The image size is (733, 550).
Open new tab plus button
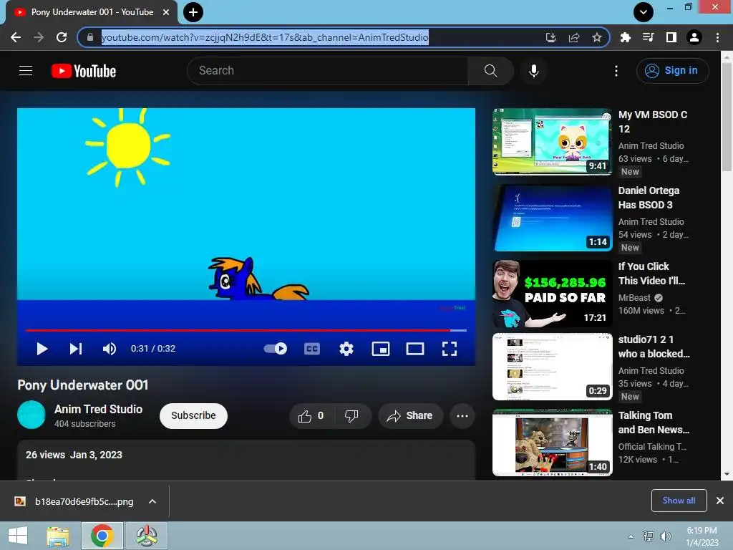[193, 12]
